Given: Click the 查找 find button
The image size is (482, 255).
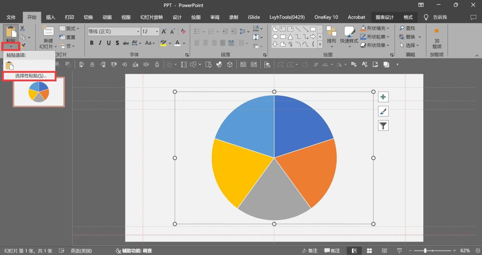Looking at the screenshot, I should click(x=407, y=28).
